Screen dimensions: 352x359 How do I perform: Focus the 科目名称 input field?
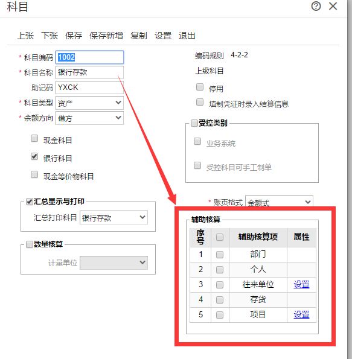[89, 72]
